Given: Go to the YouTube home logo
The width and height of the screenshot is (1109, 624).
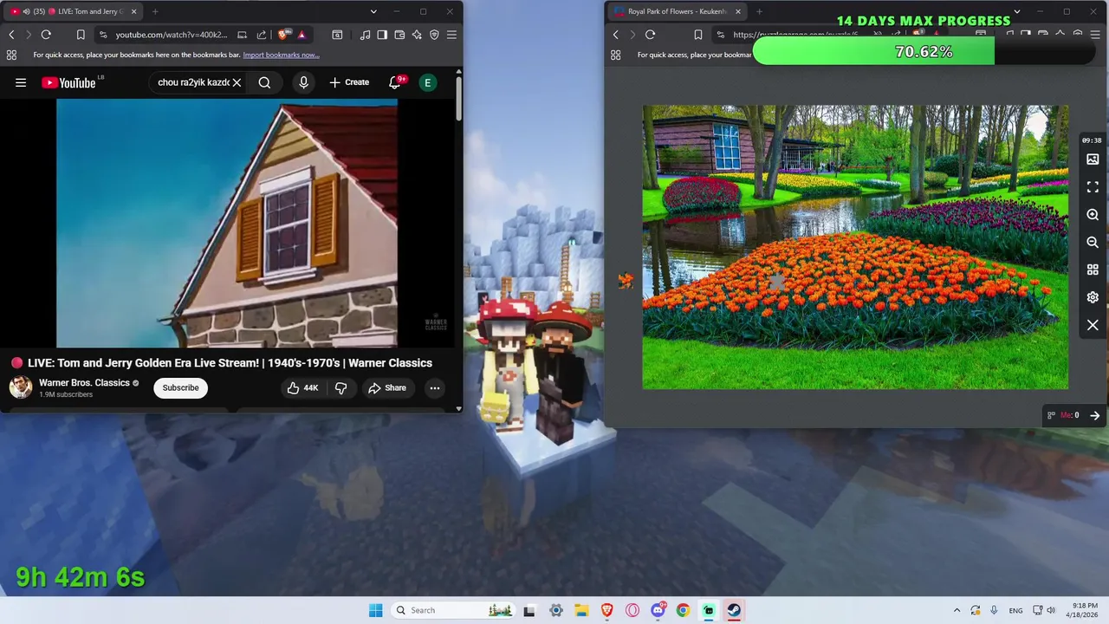Looking at the screenshot, I should click(x=68, y=82).
